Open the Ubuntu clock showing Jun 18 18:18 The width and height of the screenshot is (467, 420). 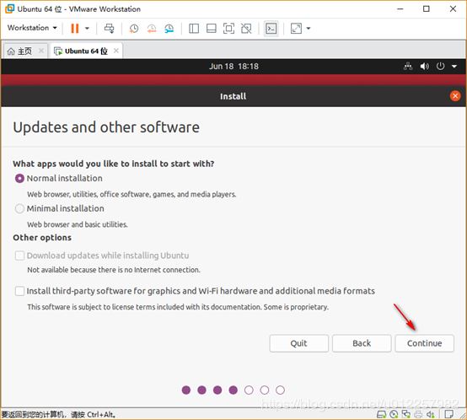pos(233,66)
